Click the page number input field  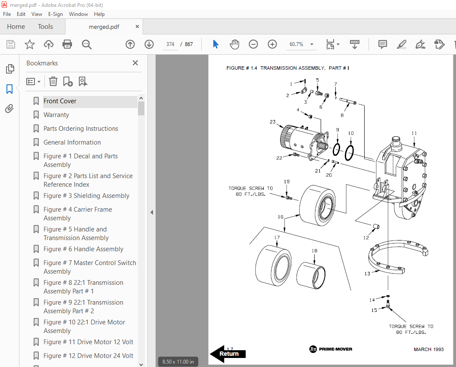coord(170,44)
